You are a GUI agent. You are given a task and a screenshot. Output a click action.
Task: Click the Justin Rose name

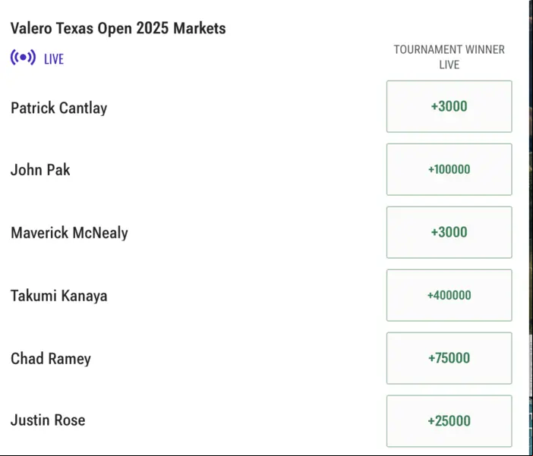(48, 420)
